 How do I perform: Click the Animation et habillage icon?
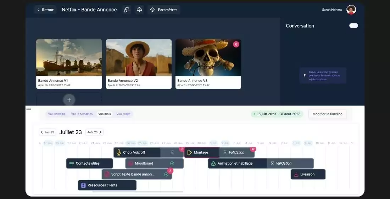pos(213,164)
